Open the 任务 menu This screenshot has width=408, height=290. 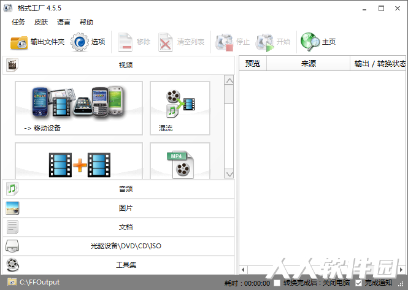click(18, 22)
